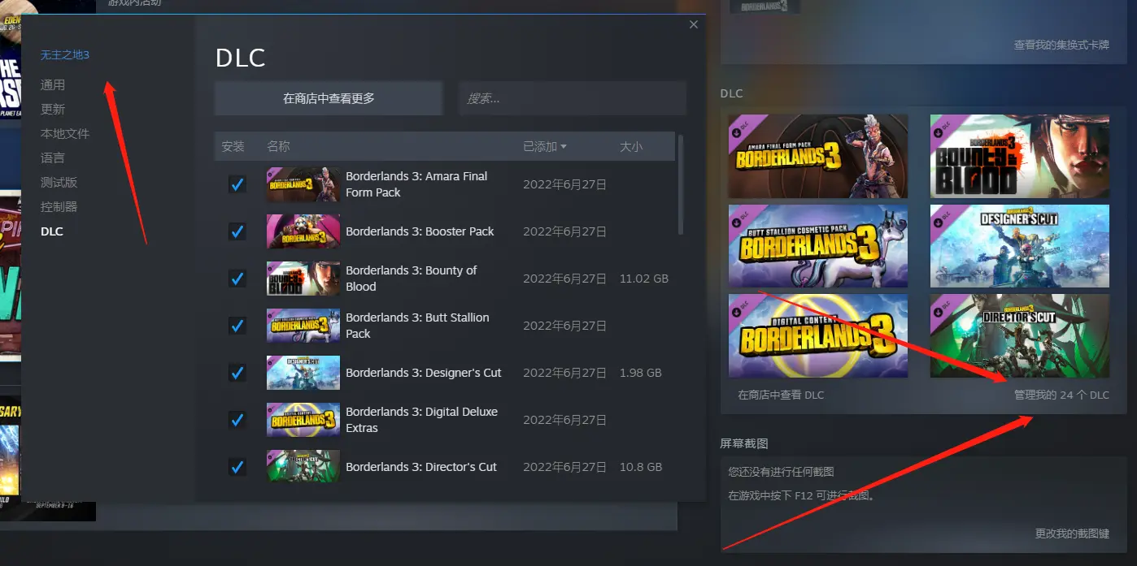The image size is (1137, 566).
Task: Toggle Butt Stallion Pack install checkbox
Action: click(x=237, y=326)
